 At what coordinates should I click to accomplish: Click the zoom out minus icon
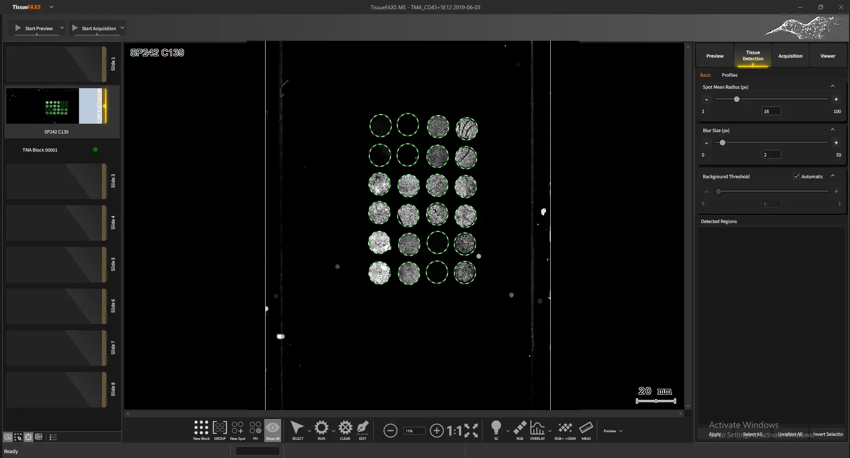click(x=390, y=431)
